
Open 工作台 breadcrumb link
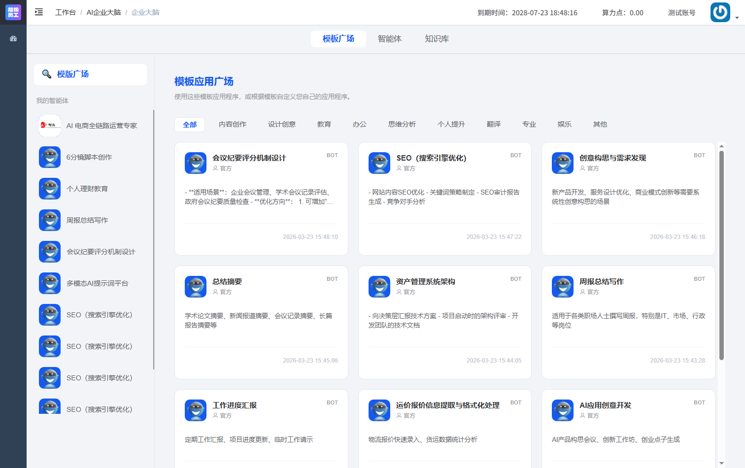pyautogui.click(x=66, y=12)
